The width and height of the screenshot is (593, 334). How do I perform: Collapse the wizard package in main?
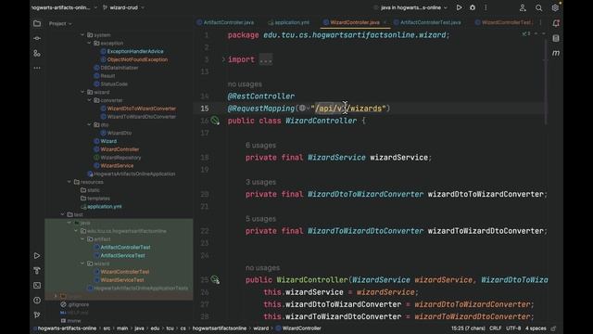(82, 92)
